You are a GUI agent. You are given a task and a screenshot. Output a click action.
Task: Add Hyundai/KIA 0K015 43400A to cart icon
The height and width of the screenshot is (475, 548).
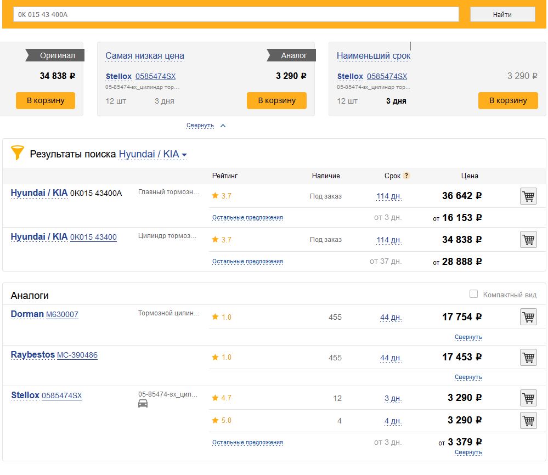(x=528, y=196)
